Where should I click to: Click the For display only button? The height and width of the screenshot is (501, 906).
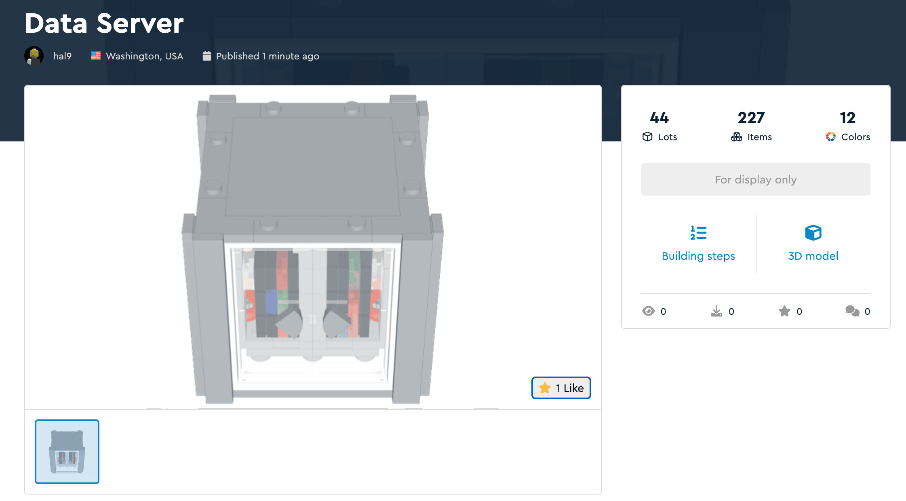(x=756, y=179)
